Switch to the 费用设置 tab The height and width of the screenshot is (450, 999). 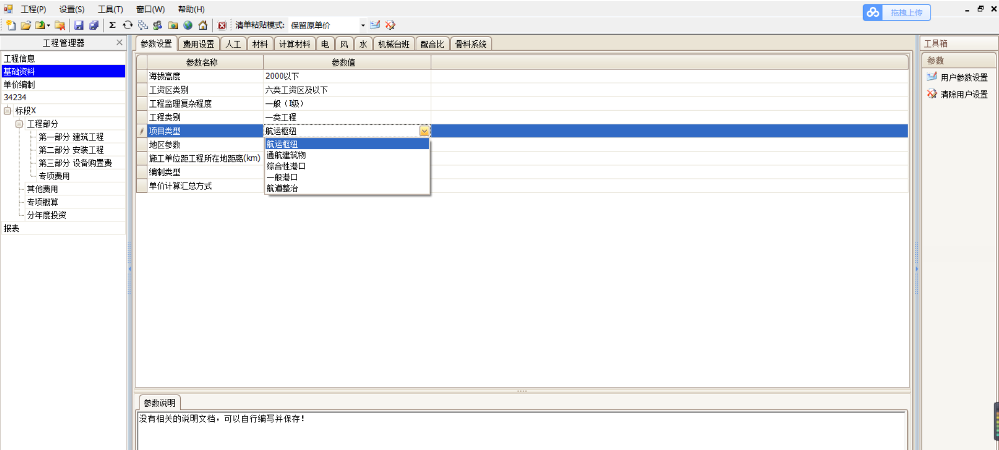pyautogui.click(x=198, y=44)
